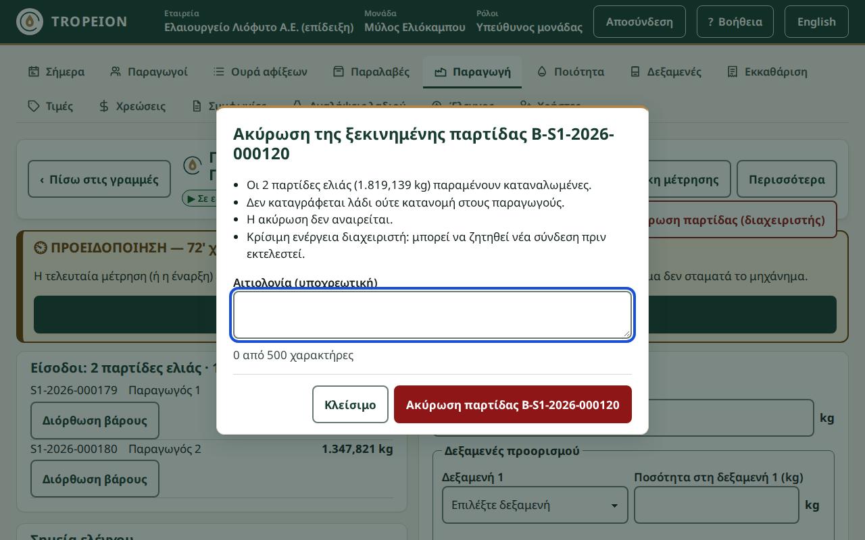Go to the Χρεώσεις dollar tab
Image resolution: width=865 pixels, height=540 pixels.
132,106
